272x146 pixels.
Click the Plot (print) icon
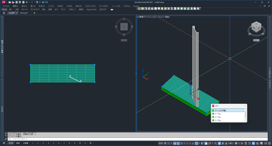coord(23,2)
